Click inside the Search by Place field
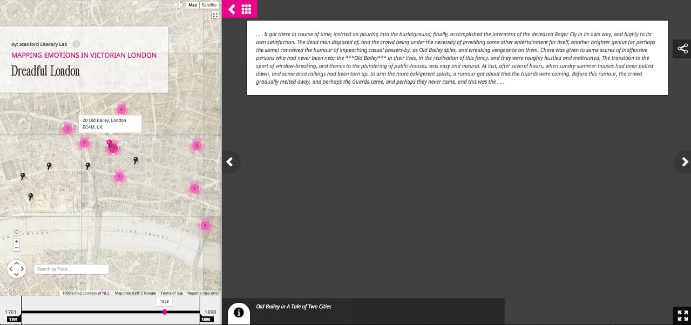Screen dimensions: 691x325 tap(71, 268)
